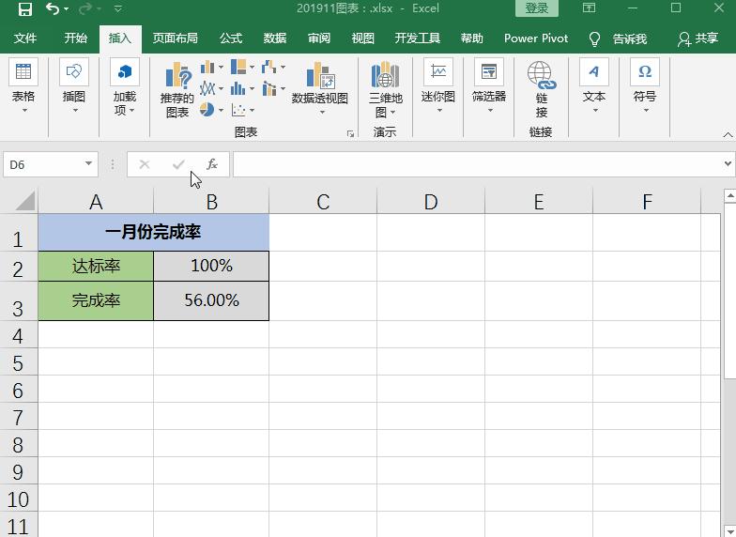The width and height of the screenshot is (736, 537).
Task: Click vertical scrollbar down arrow
Action: click(x=730, y=531)
